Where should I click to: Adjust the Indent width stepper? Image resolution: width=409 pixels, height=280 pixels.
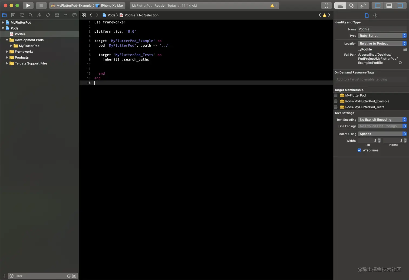tap(405, 140)
